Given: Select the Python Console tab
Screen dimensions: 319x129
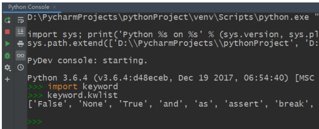Looking at the screenshot, I should point(28,7).
